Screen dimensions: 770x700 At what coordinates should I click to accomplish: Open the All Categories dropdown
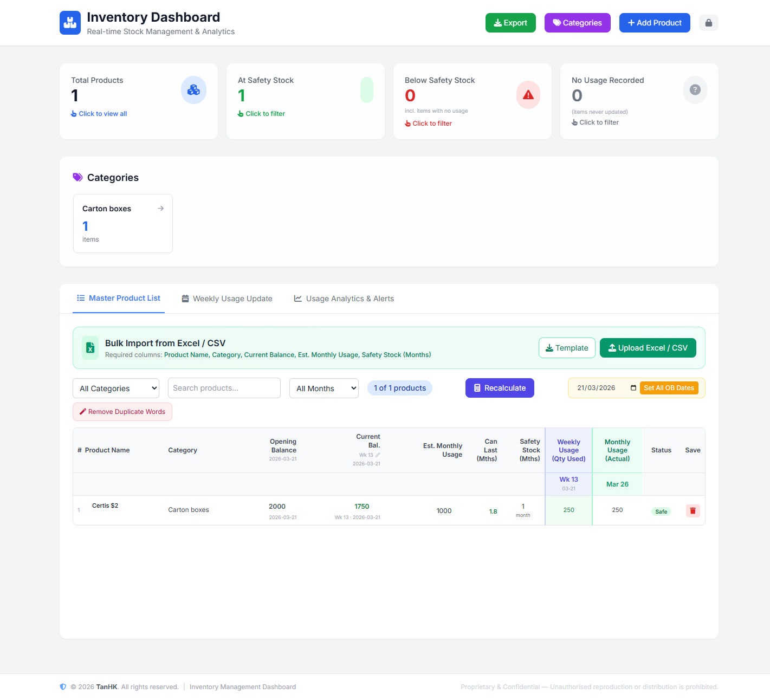(115, 388)
